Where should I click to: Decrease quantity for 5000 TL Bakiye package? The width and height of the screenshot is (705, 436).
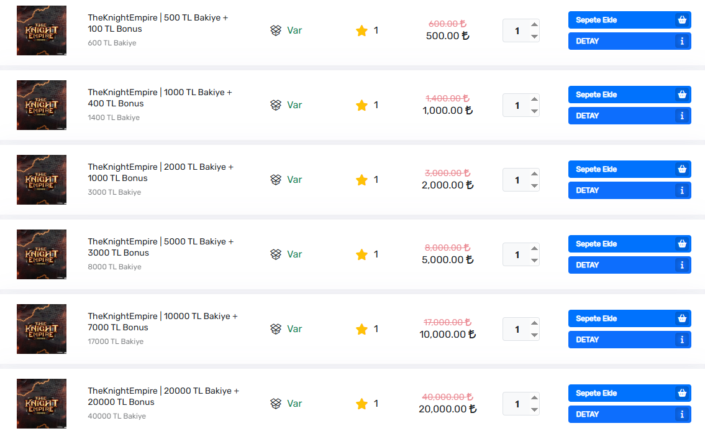pyautogui.click(x=534, y=261)
